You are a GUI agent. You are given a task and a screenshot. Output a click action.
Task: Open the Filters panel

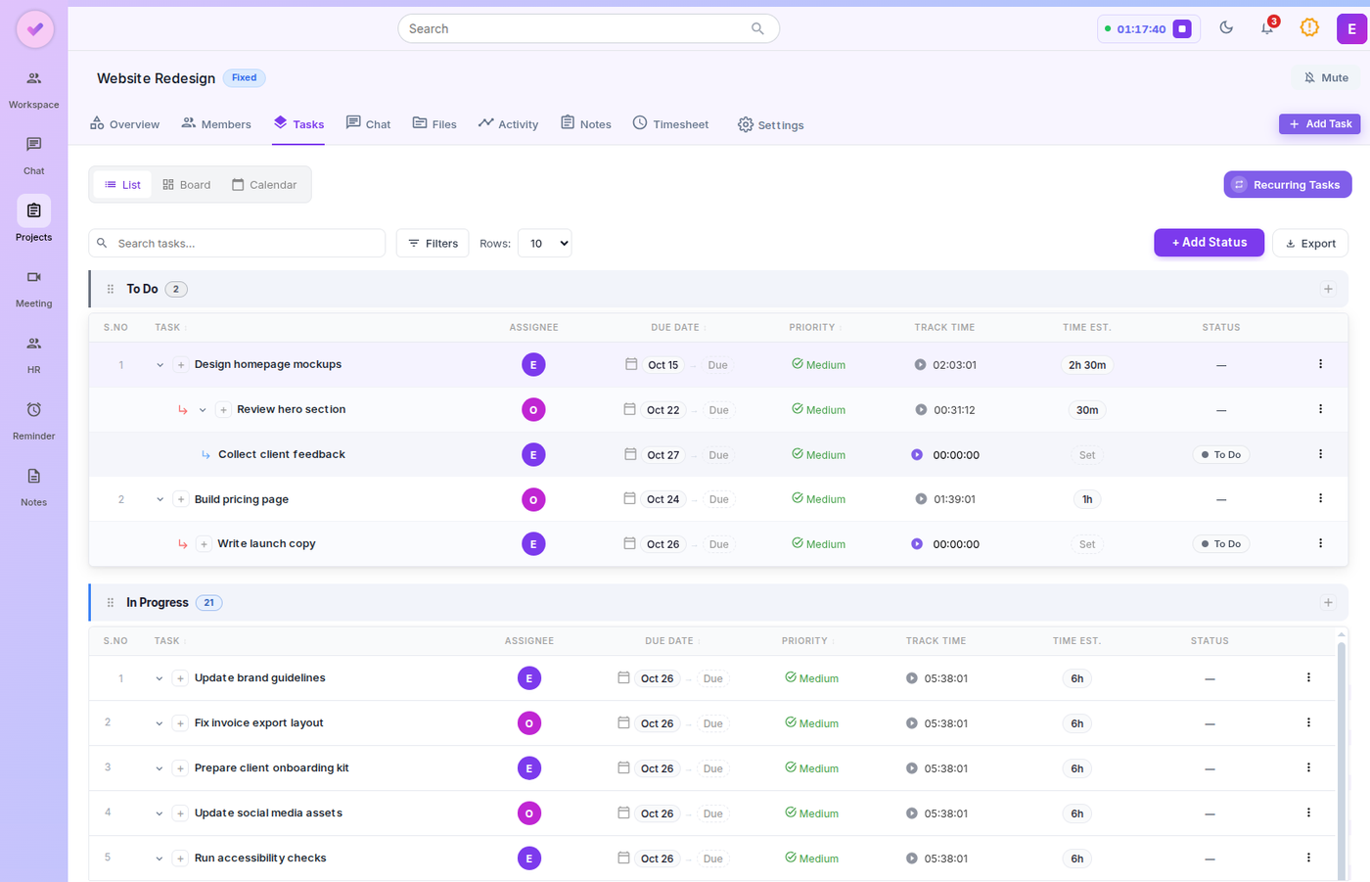pyautogui.click(x=433, y=244)
